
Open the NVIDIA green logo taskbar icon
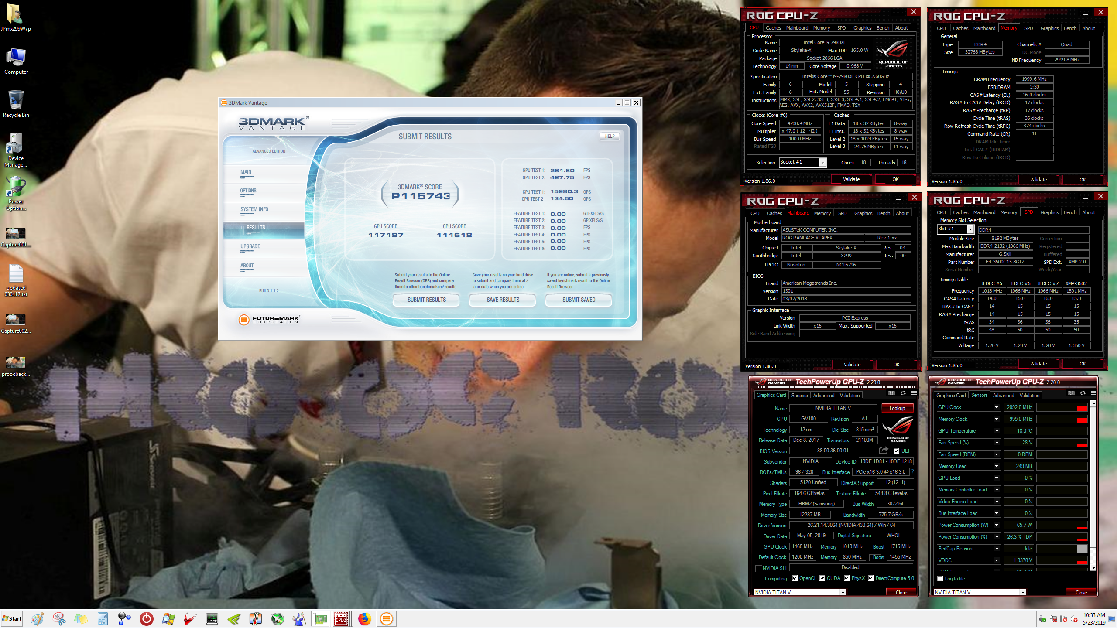tap(233, 618)
